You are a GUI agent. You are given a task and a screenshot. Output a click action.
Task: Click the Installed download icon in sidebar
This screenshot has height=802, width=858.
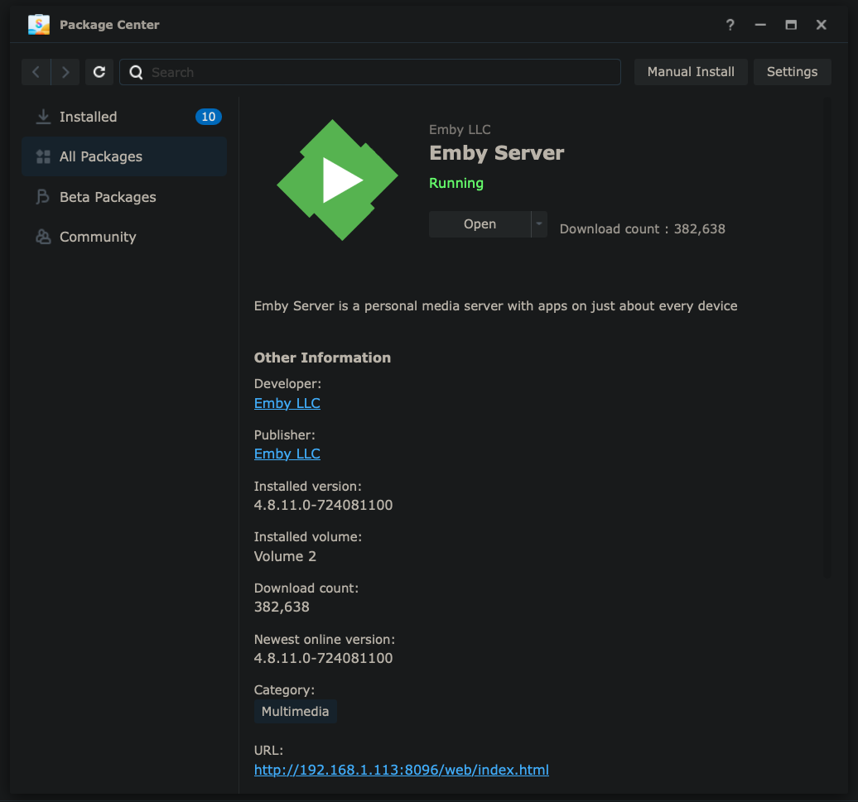(43, 117)
